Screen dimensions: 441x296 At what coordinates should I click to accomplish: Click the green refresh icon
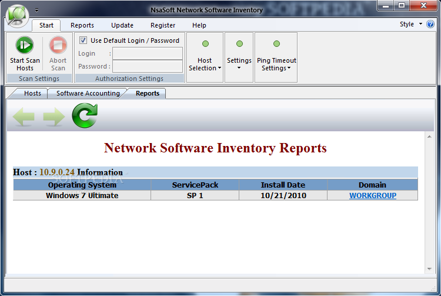[85, 115]
